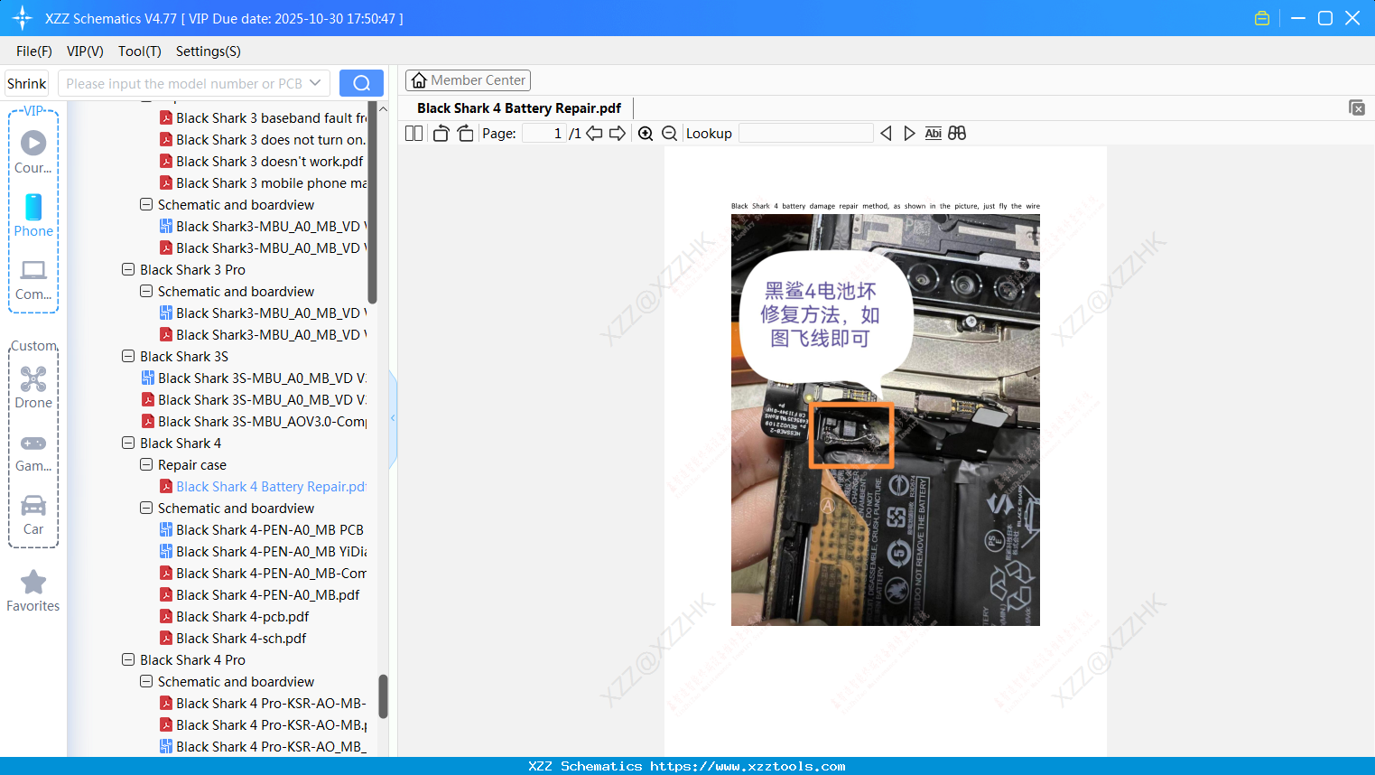
Task: Open the Tool(T) menu
Action: point(140,51)
